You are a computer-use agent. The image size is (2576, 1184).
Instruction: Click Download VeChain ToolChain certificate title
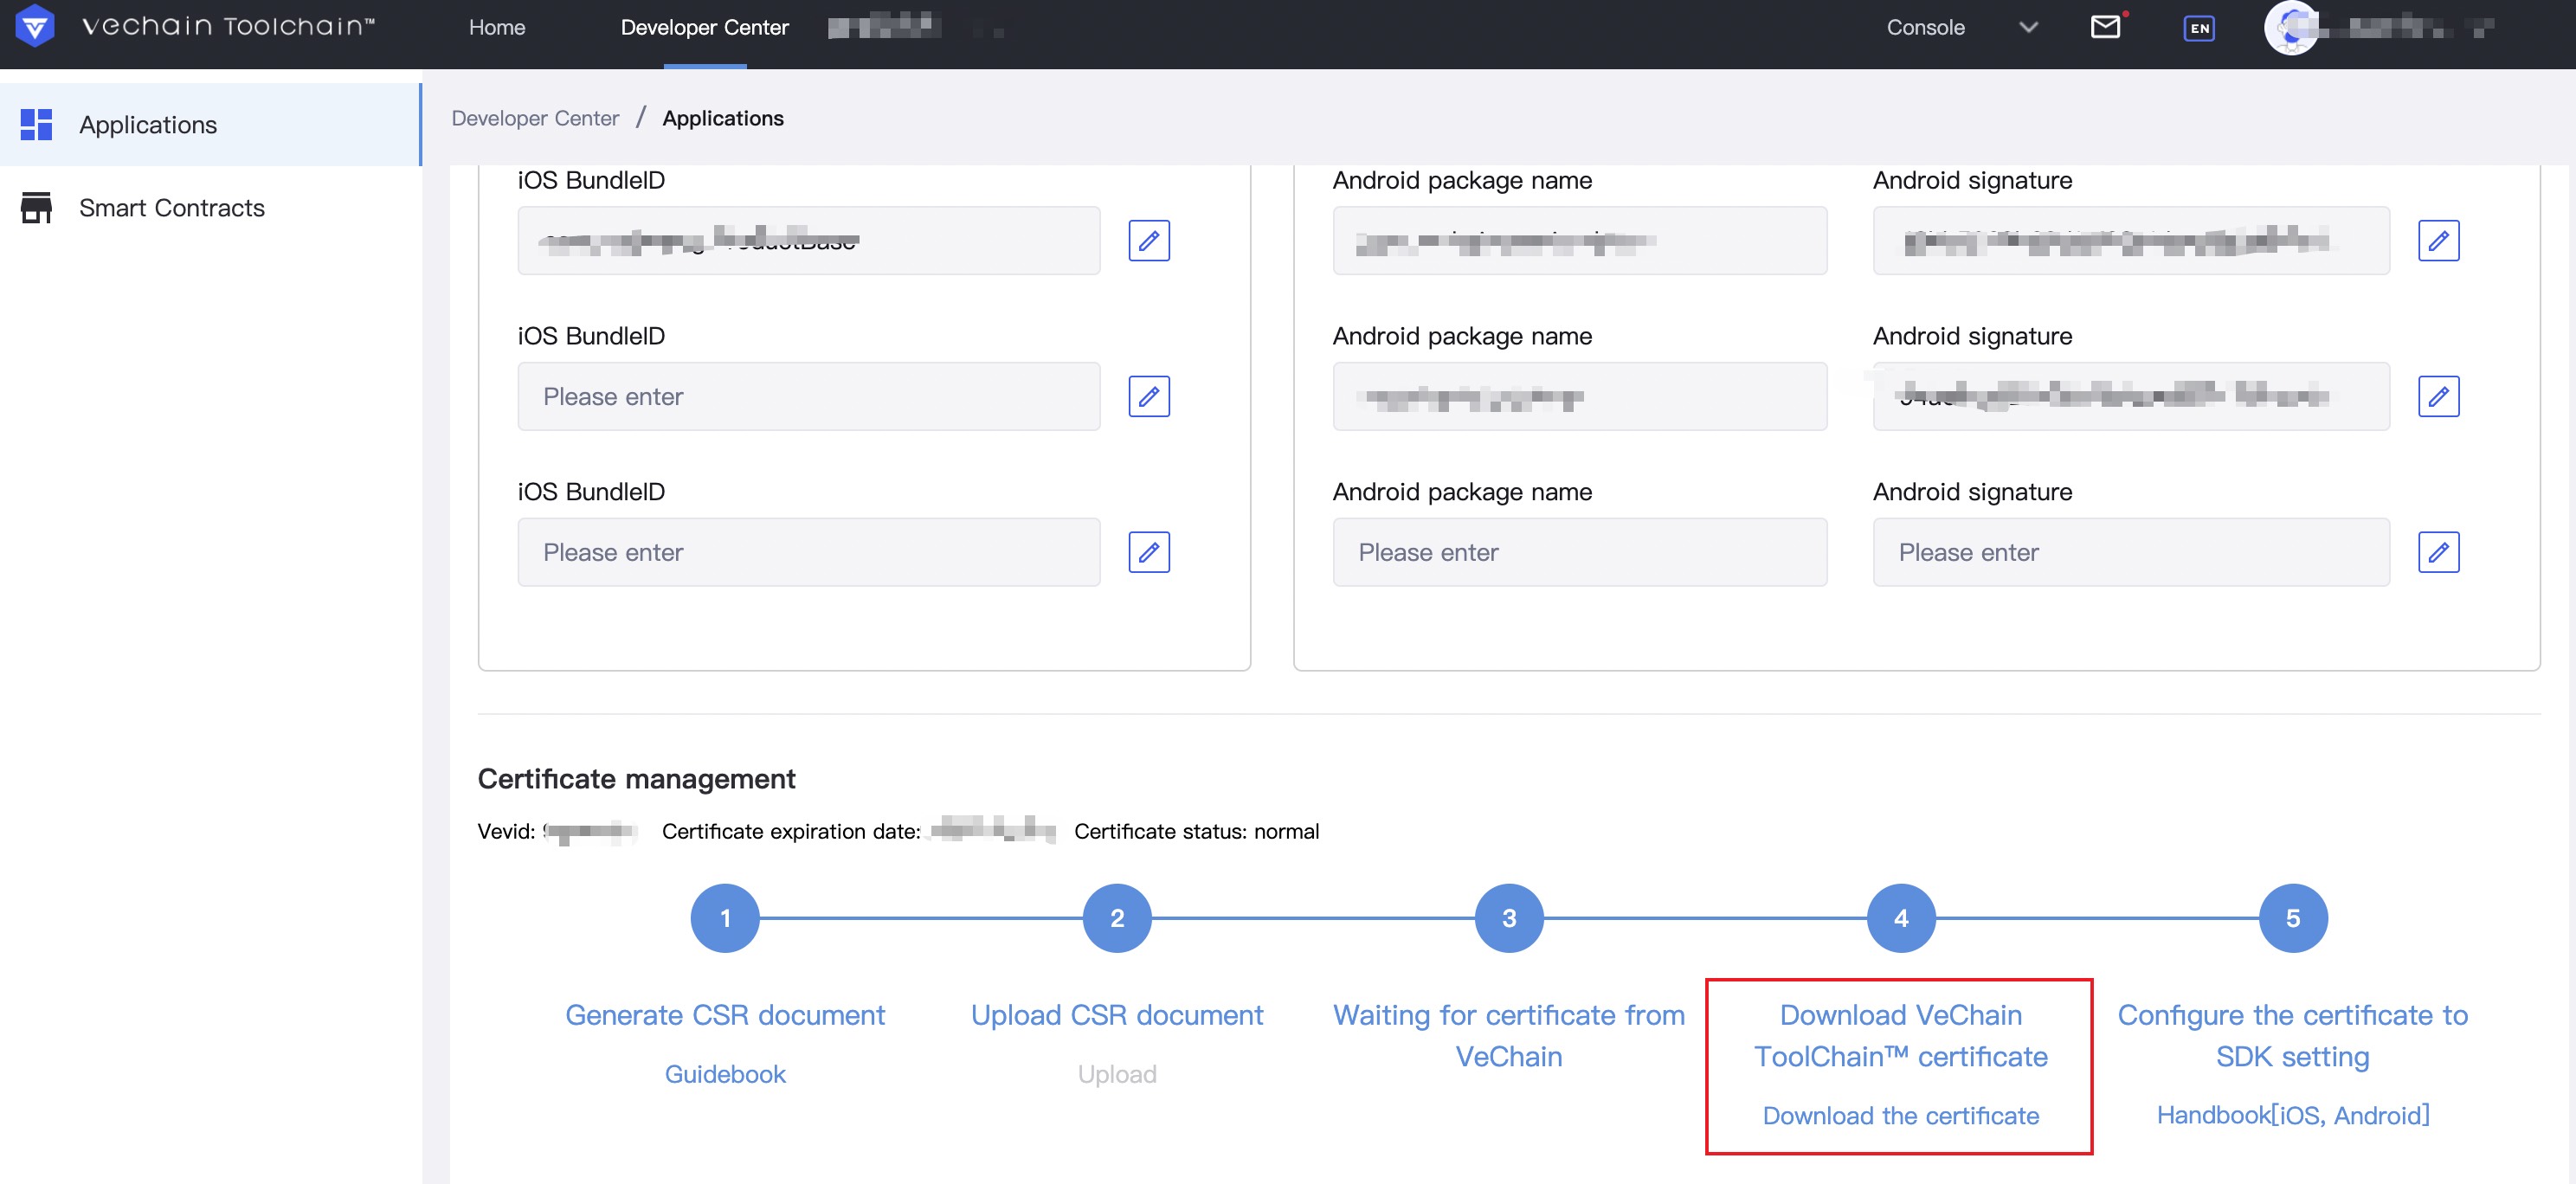point(1901,1036)
